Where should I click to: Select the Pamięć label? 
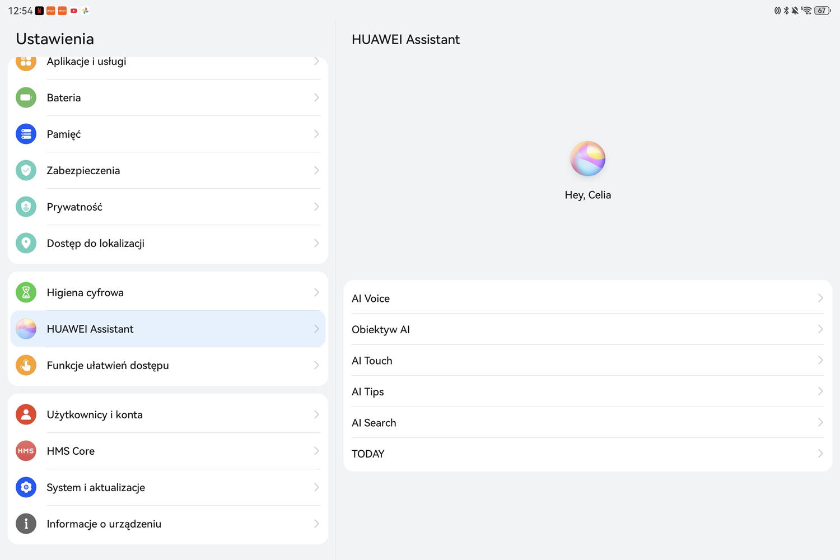coord(64,134)
